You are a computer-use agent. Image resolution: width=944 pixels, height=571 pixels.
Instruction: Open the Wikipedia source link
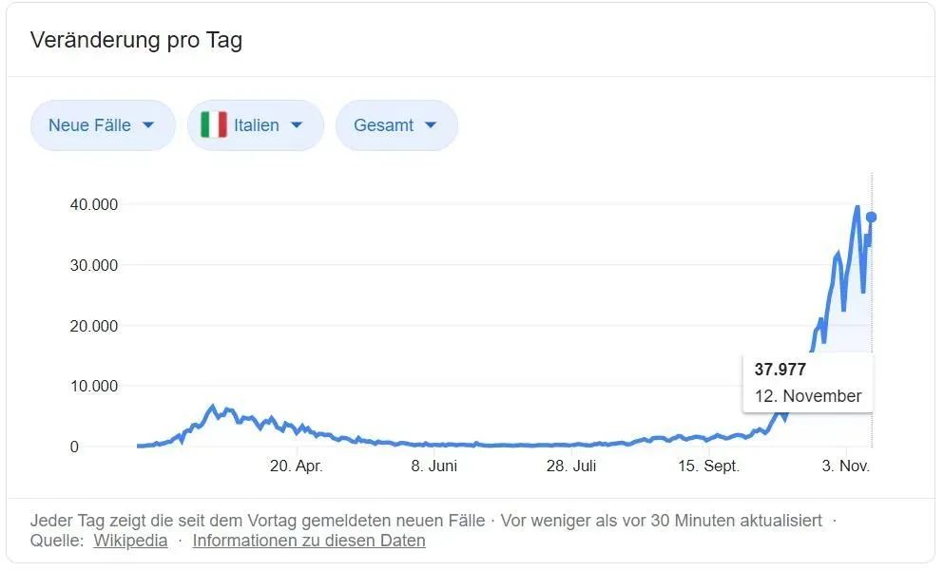pos(130,541)
